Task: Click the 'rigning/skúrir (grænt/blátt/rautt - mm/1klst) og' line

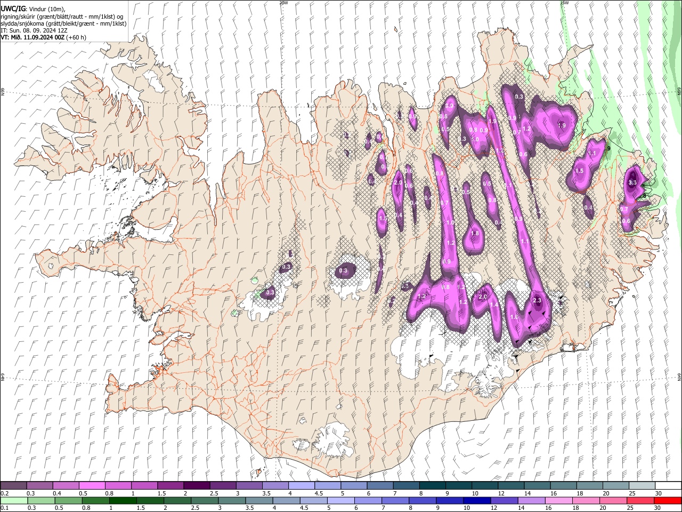Action: (62, 17)
